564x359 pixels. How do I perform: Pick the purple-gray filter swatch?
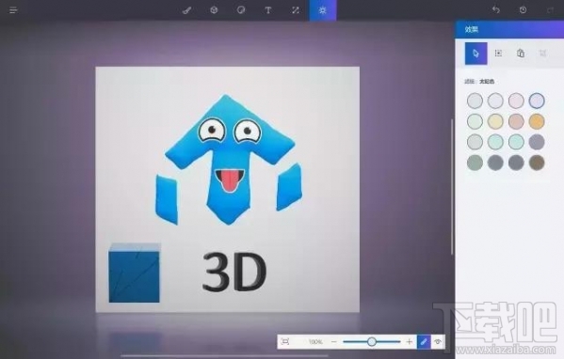(x=537, y=142)
